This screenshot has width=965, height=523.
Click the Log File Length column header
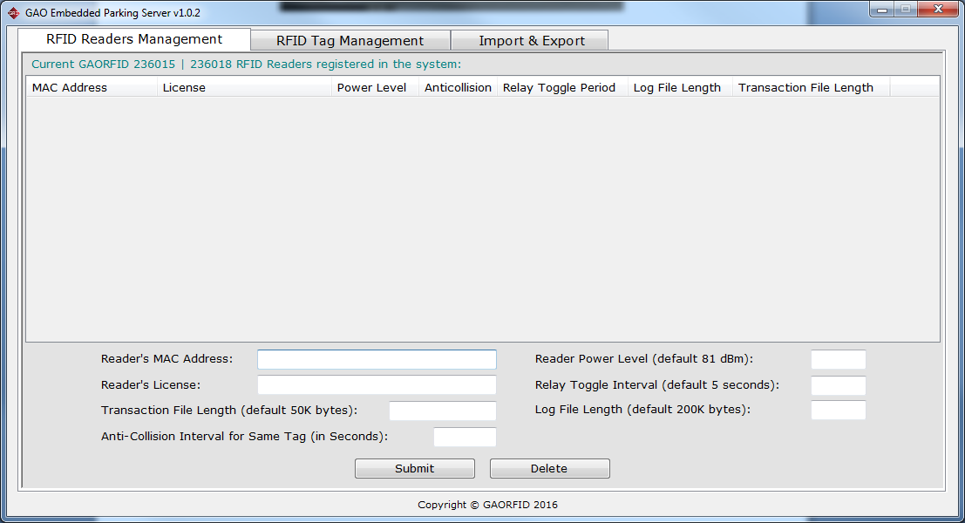click(x=679, y=87)
